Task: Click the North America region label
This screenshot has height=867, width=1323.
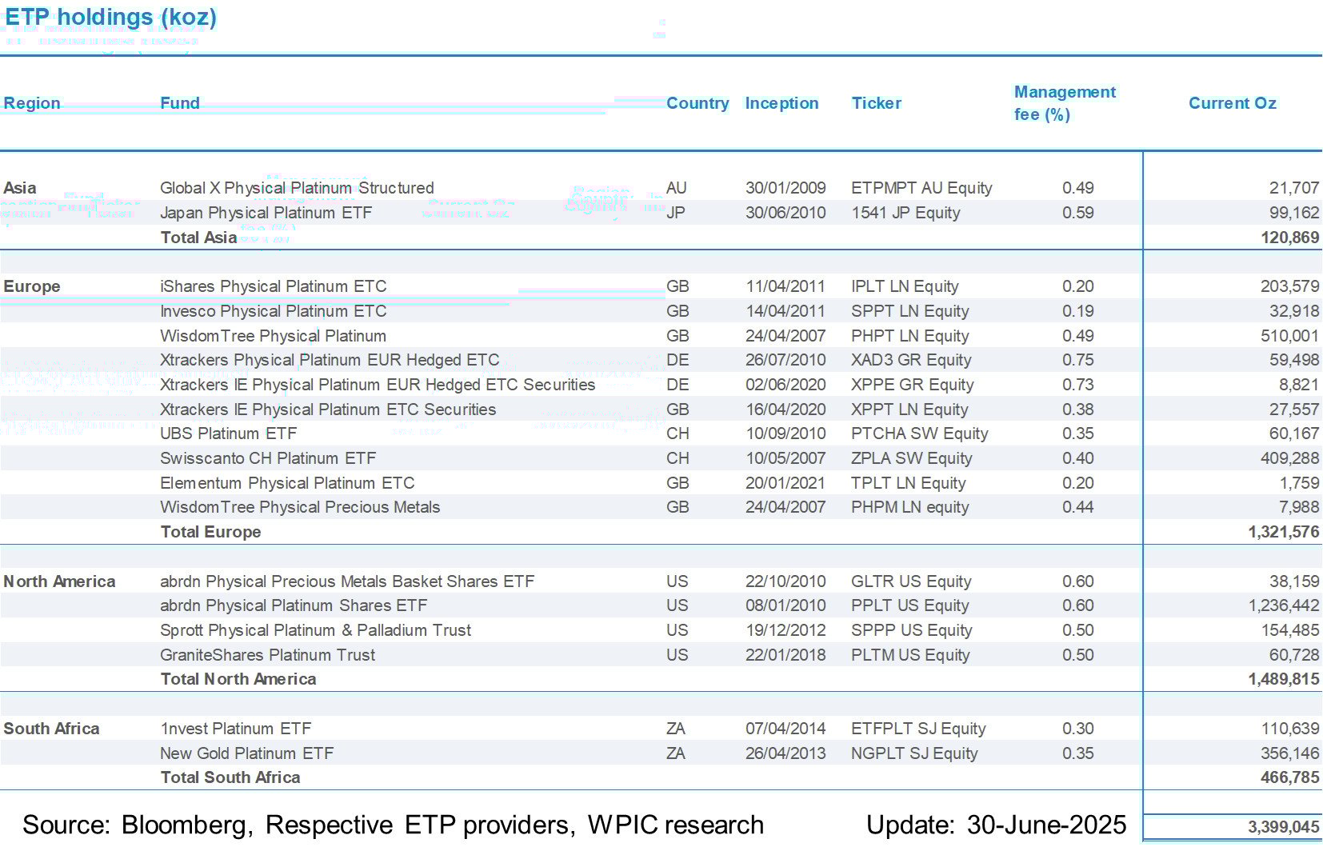Action: click(x=59, y=581)
